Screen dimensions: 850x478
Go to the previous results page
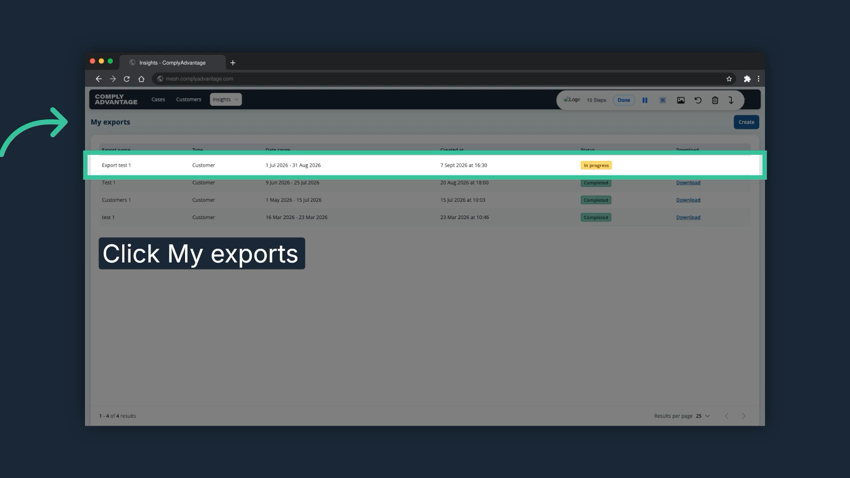pos(726,416)
